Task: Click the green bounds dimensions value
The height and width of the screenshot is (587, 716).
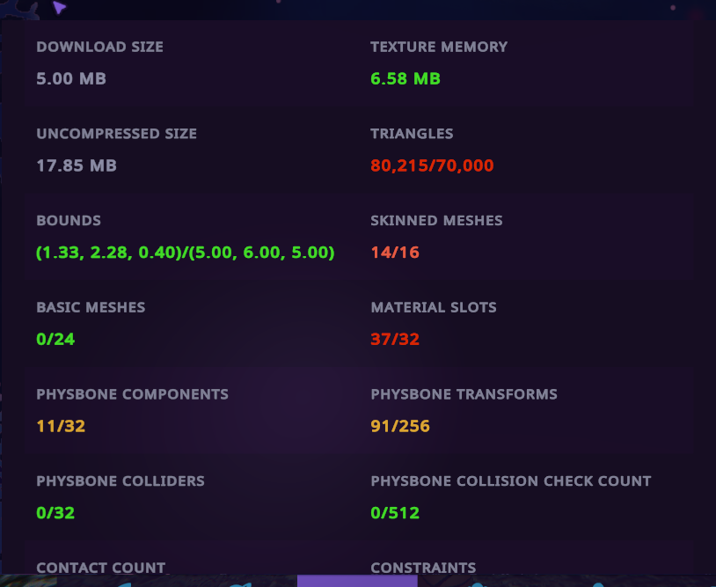Action: point(186,253)
